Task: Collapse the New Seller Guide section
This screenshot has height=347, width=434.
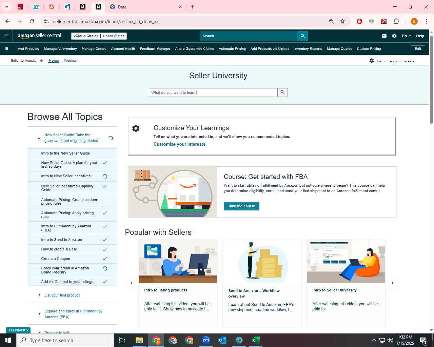Action: click(39, 138)
